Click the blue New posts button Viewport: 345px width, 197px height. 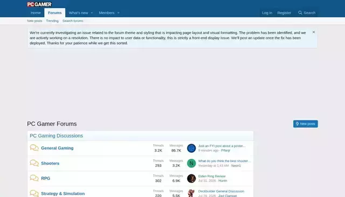[306, 124]
